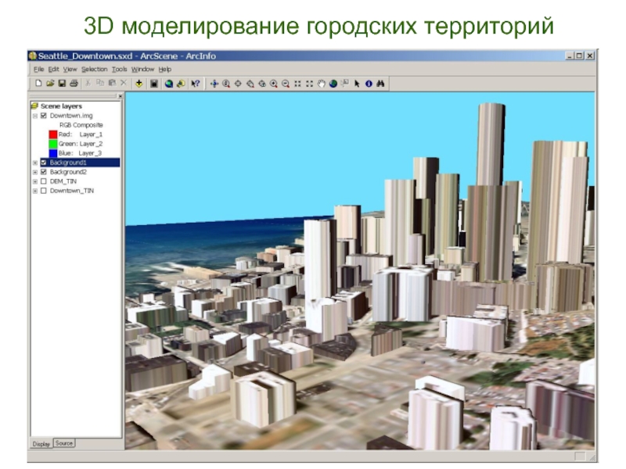Enable the DEM_TIN layer checkbox
The width and height of the screenshot is (626, 469).
44,181
